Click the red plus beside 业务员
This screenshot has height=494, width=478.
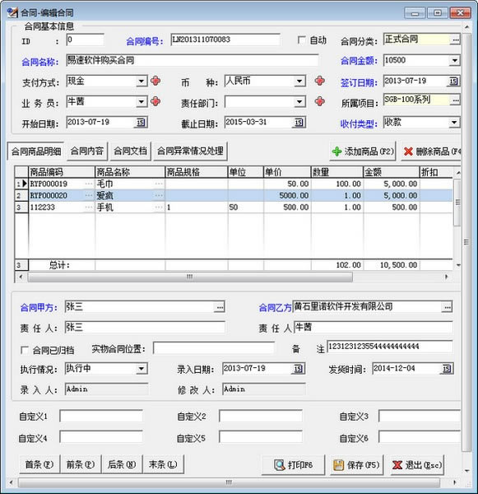(x=155, y=101)
